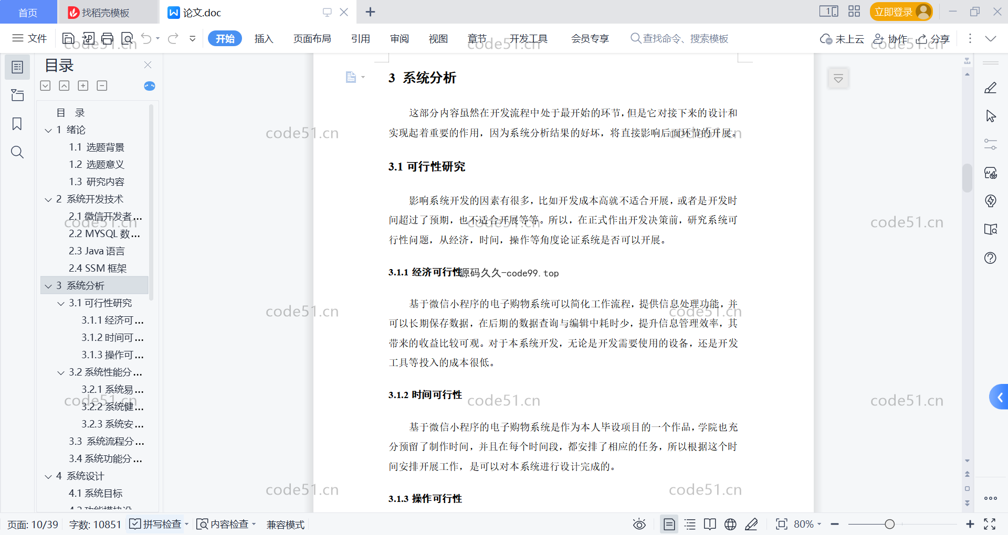Open the 文件 menu
The height and width of the screenshot is (535, 1008).
click(30, 38)
